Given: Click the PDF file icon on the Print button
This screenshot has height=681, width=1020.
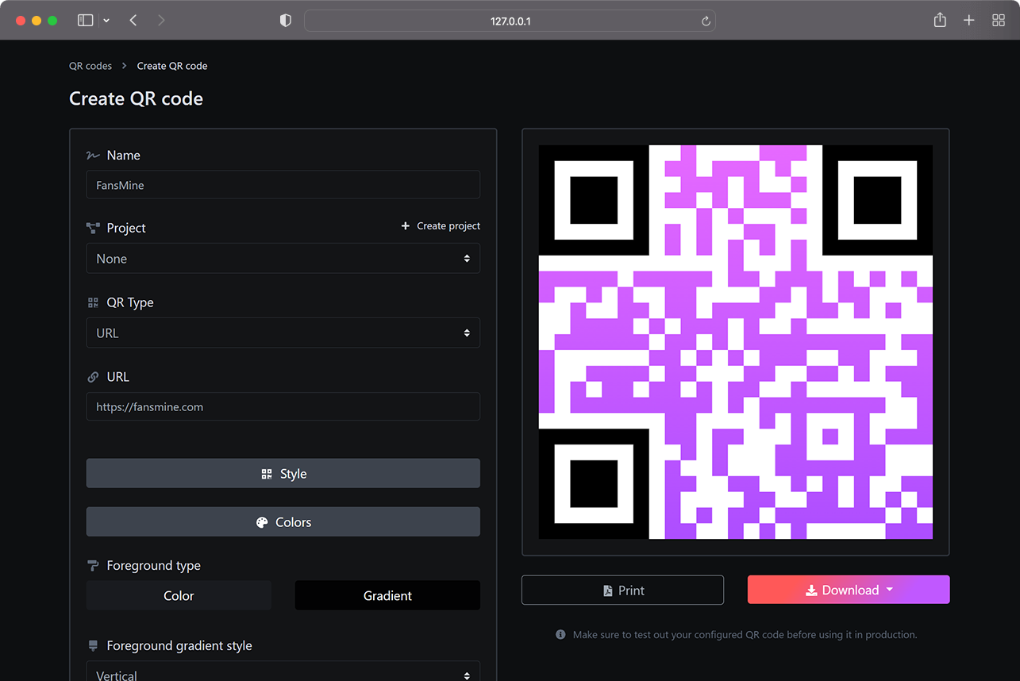Looking at the screenshot, I should coord(608,591).
